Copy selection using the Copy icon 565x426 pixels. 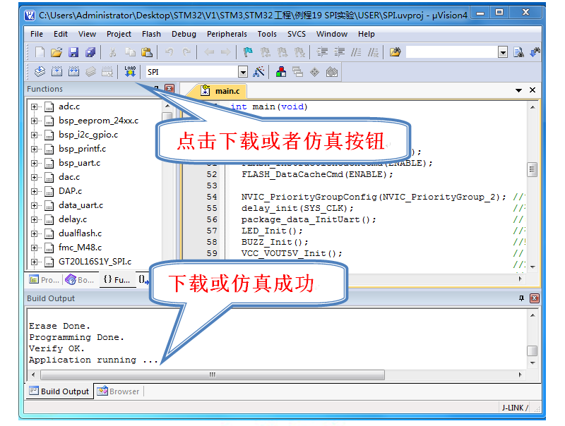click(x=130, y=52)
